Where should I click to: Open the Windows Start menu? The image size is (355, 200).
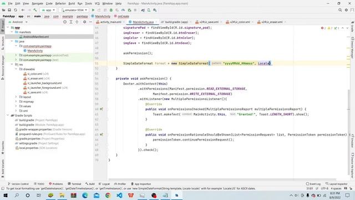coord(6,195)
